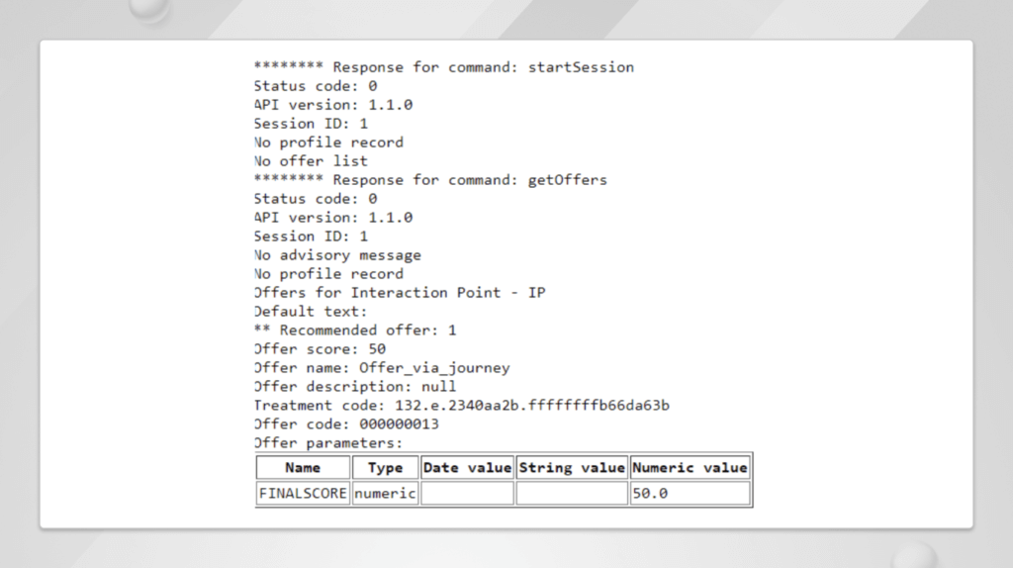
Task: Click the 'Name' table column header
Action: 303,468
